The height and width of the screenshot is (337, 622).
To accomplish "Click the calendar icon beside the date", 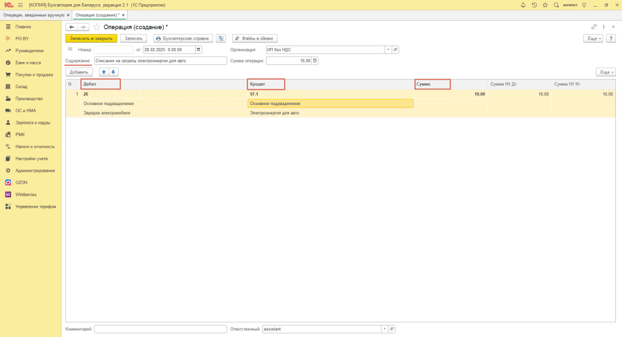I will (x=198, y=49).
